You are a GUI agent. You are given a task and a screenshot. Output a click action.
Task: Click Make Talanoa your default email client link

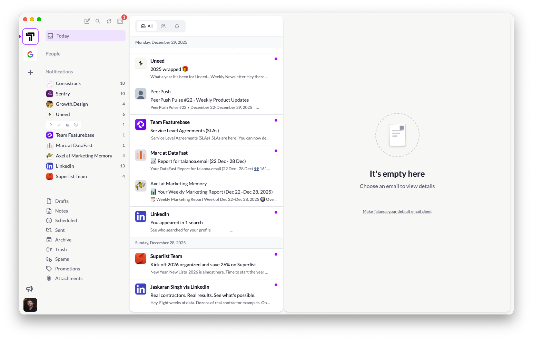pyautogui.click(x=397, y=211)
